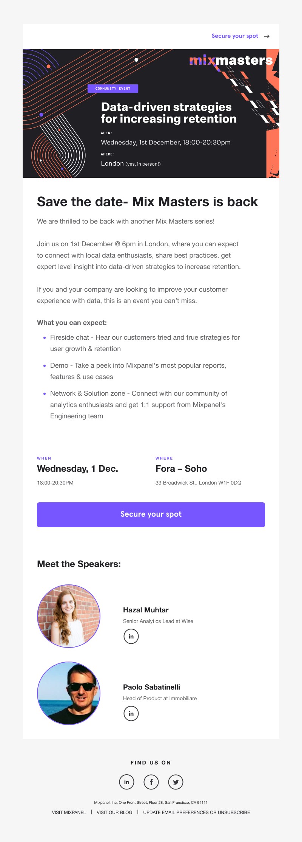Click Hazal Muhtar's LinkedIn icon
The image size is (302, 842).
131,636
